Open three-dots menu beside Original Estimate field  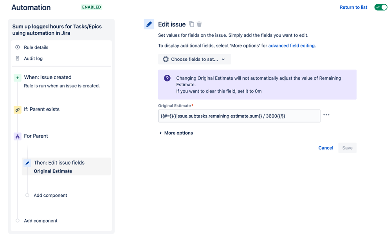pos(326,115)
